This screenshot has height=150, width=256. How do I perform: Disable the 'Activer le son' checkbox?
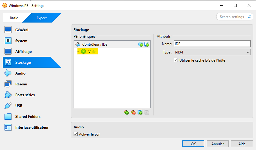click(75, 134)
